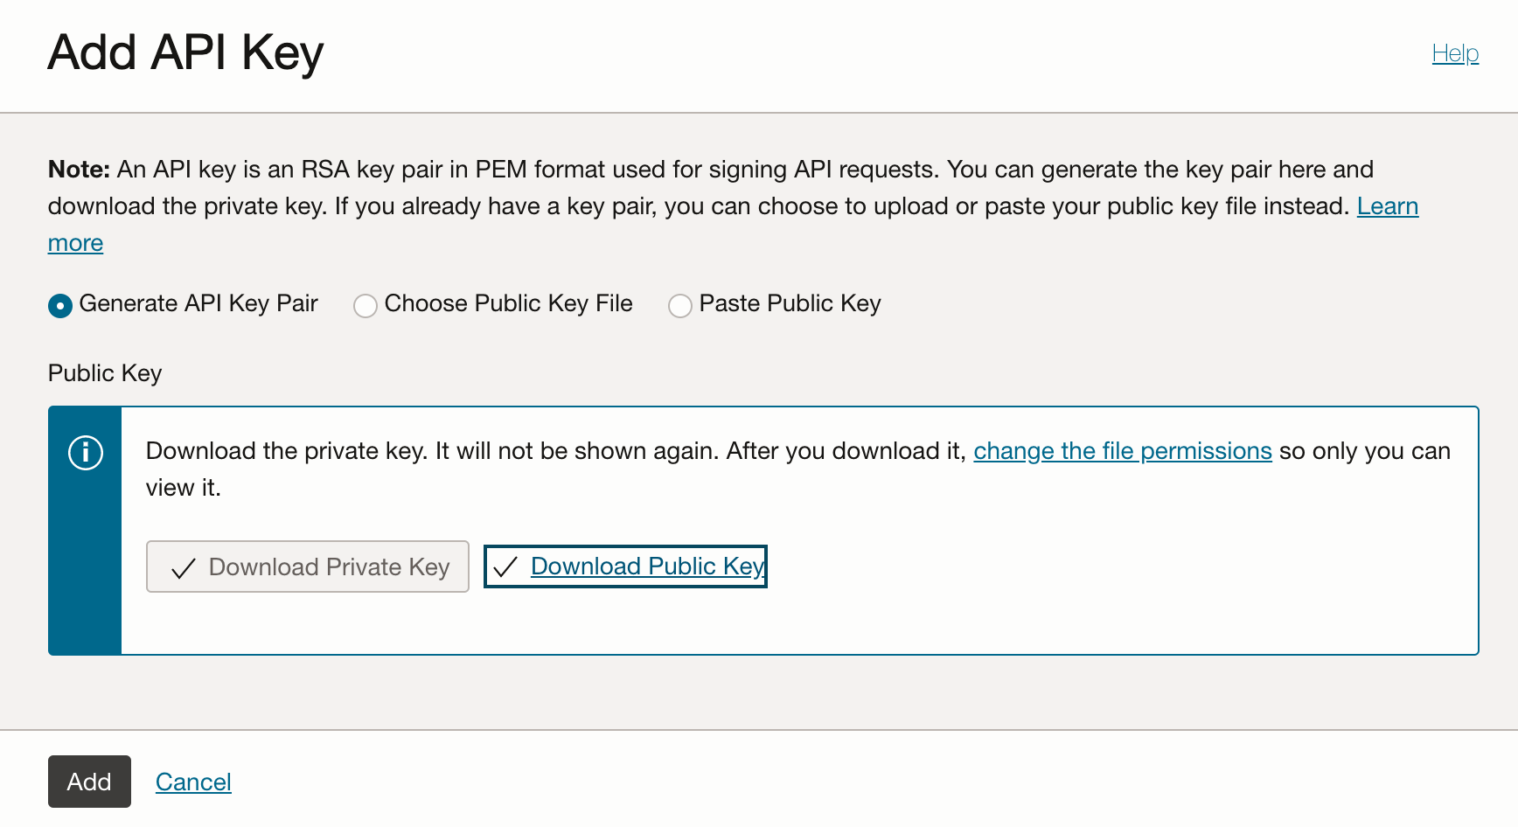This screenshot has height=827, width=1518.
Task: Download the private key
Action: pos(307,566)
